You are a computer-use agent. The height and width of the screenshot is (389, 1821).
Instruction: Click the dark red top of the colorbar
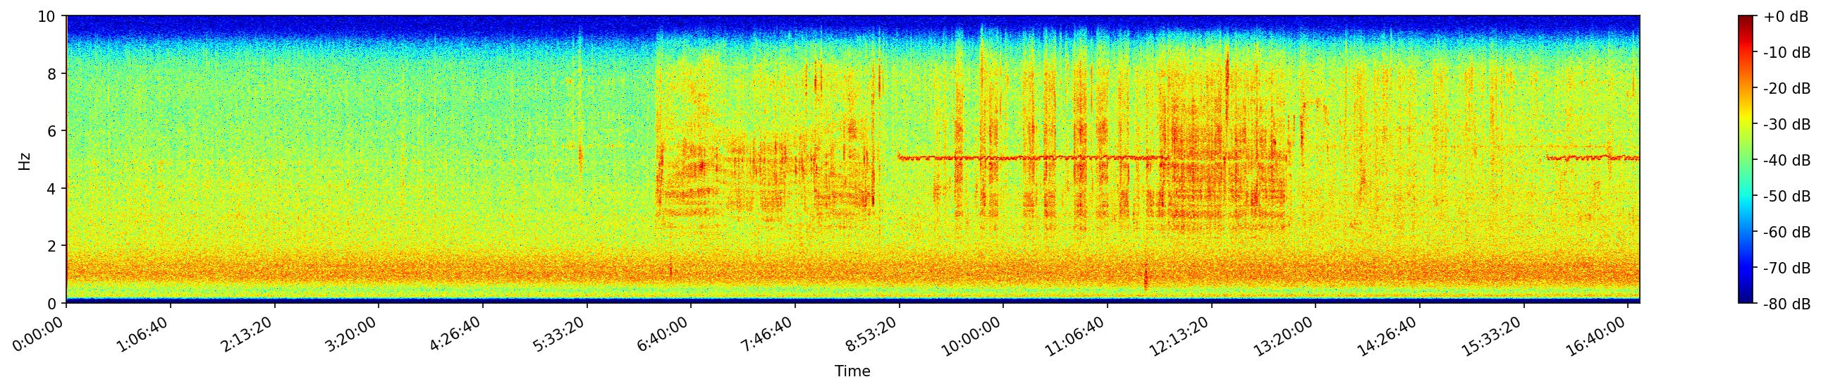tap(1746, 18)
